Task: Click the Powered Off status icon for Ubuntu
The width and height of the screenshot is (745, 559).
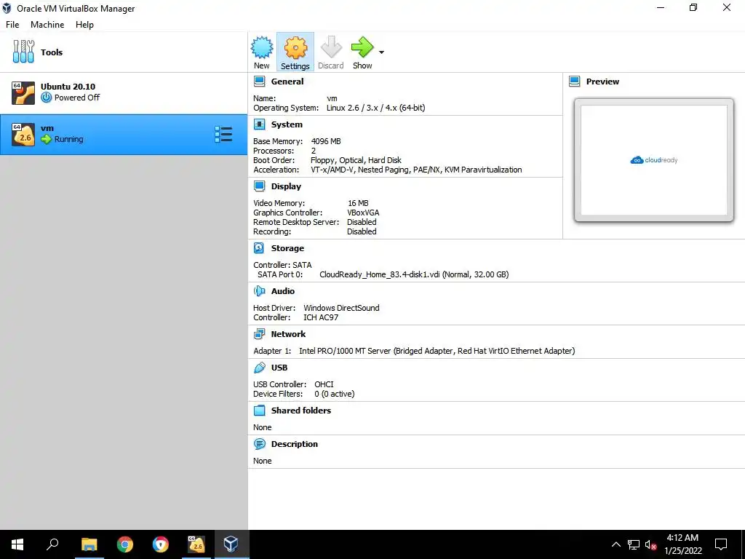Action: 46,98
